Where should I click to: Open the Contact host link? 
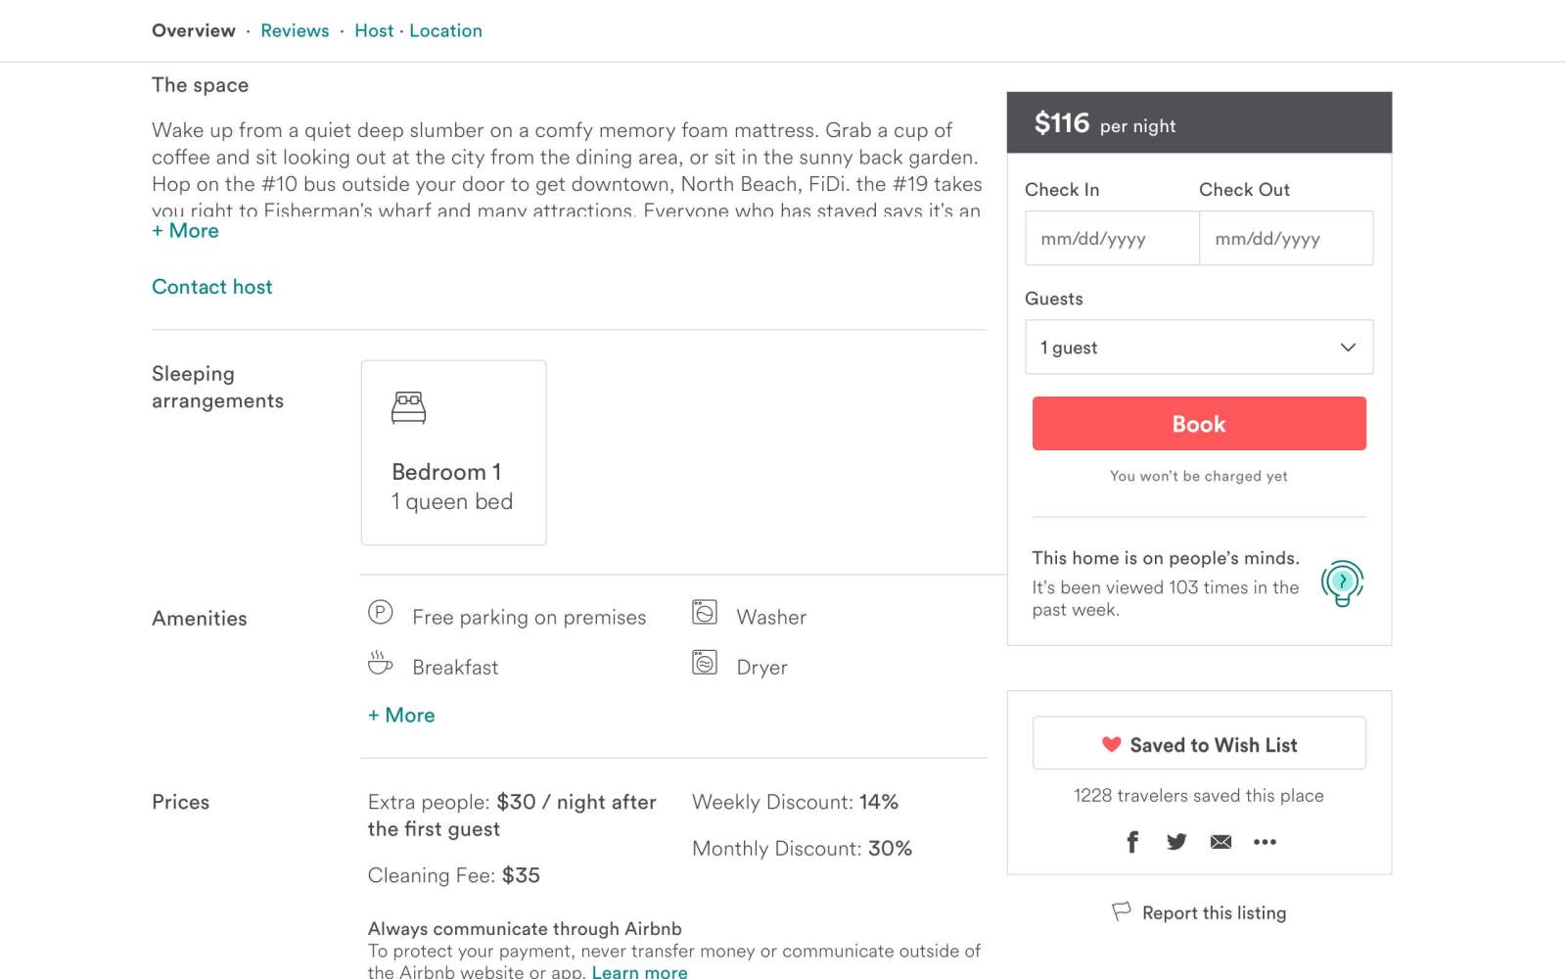(x=211, y=287)
